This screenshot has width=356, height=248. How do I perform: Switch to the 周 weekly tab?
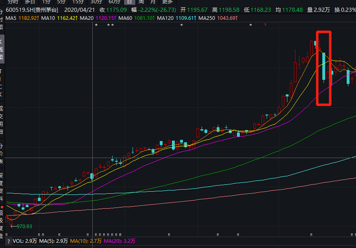coord(141,2)
